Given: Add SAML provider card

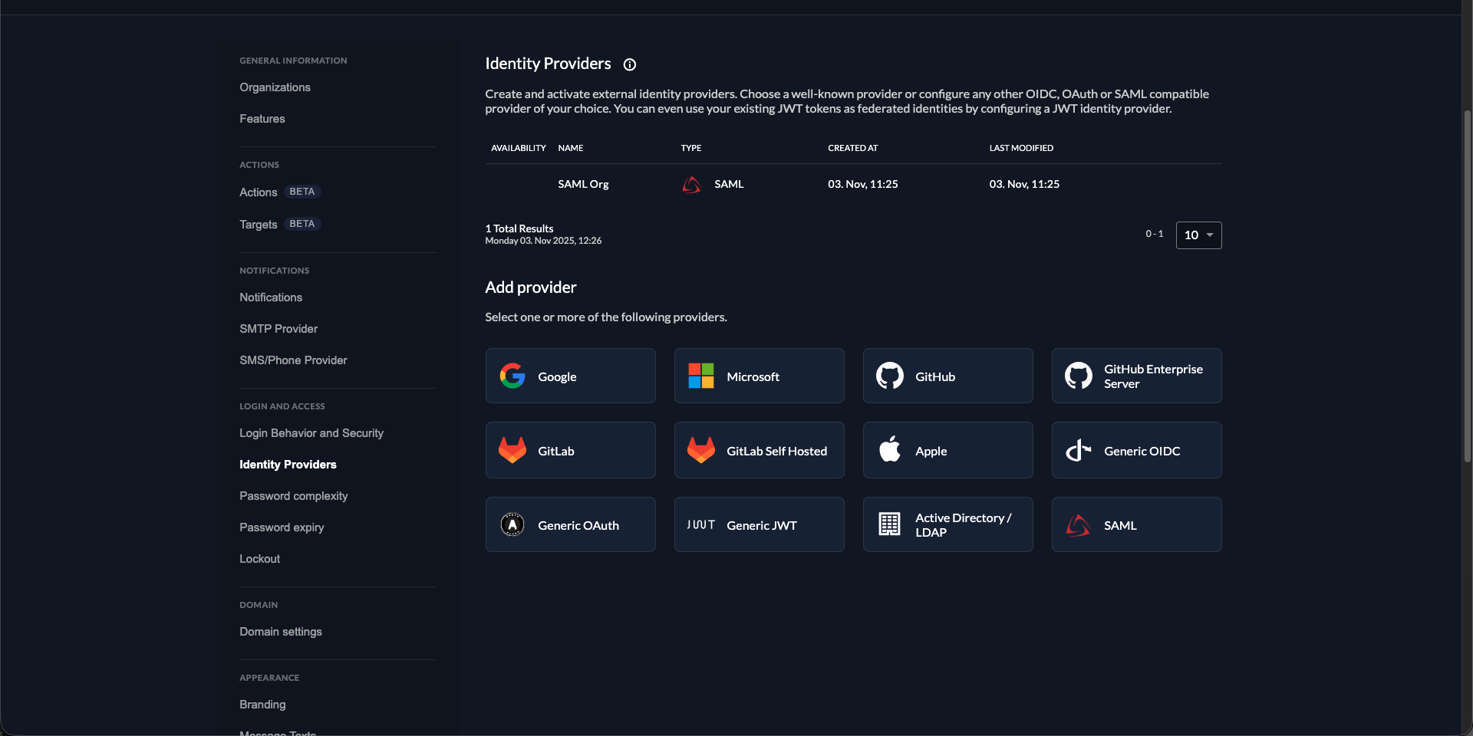Looking at the screenshot, I should [1137, 524].
